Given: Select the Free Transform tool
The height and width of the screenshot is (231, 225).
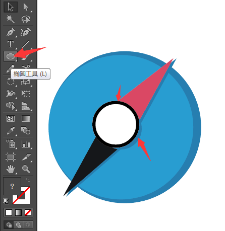Looking at the screenshot, I should pyautogui.click(x=26, y=94).
